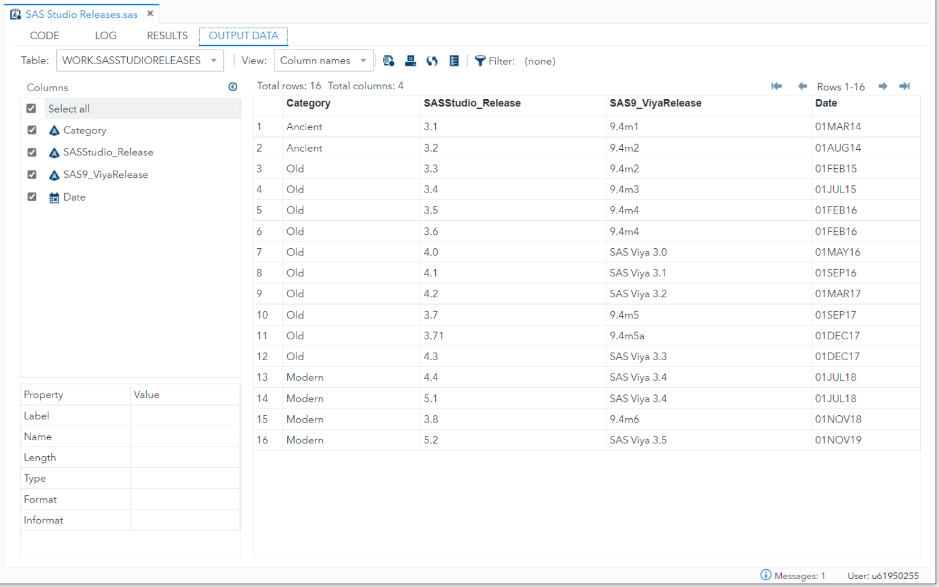Uncheck the Date column checkbox
Screen dimensions: 939x587
pyautogui.click(x=32, y=197)
